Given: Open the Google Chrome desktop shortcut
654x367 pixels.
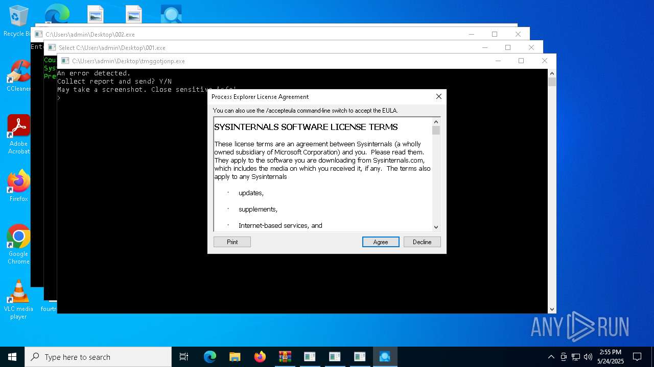Looking at the screenshot, I should click(18, 245).
